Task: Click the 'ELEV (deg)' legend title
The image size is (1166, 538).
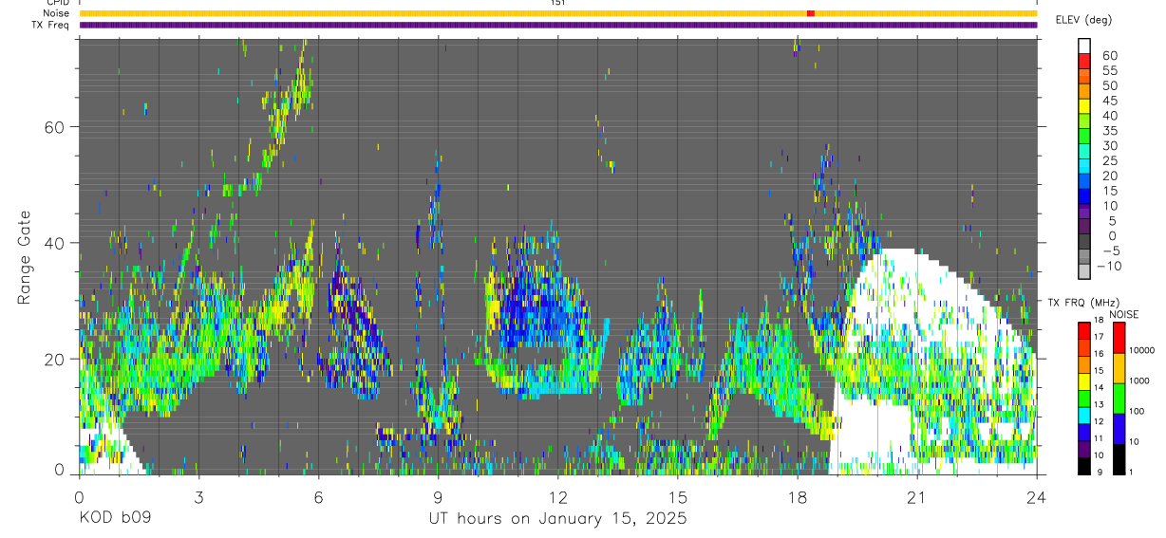Action: (x=1083, y=19)
